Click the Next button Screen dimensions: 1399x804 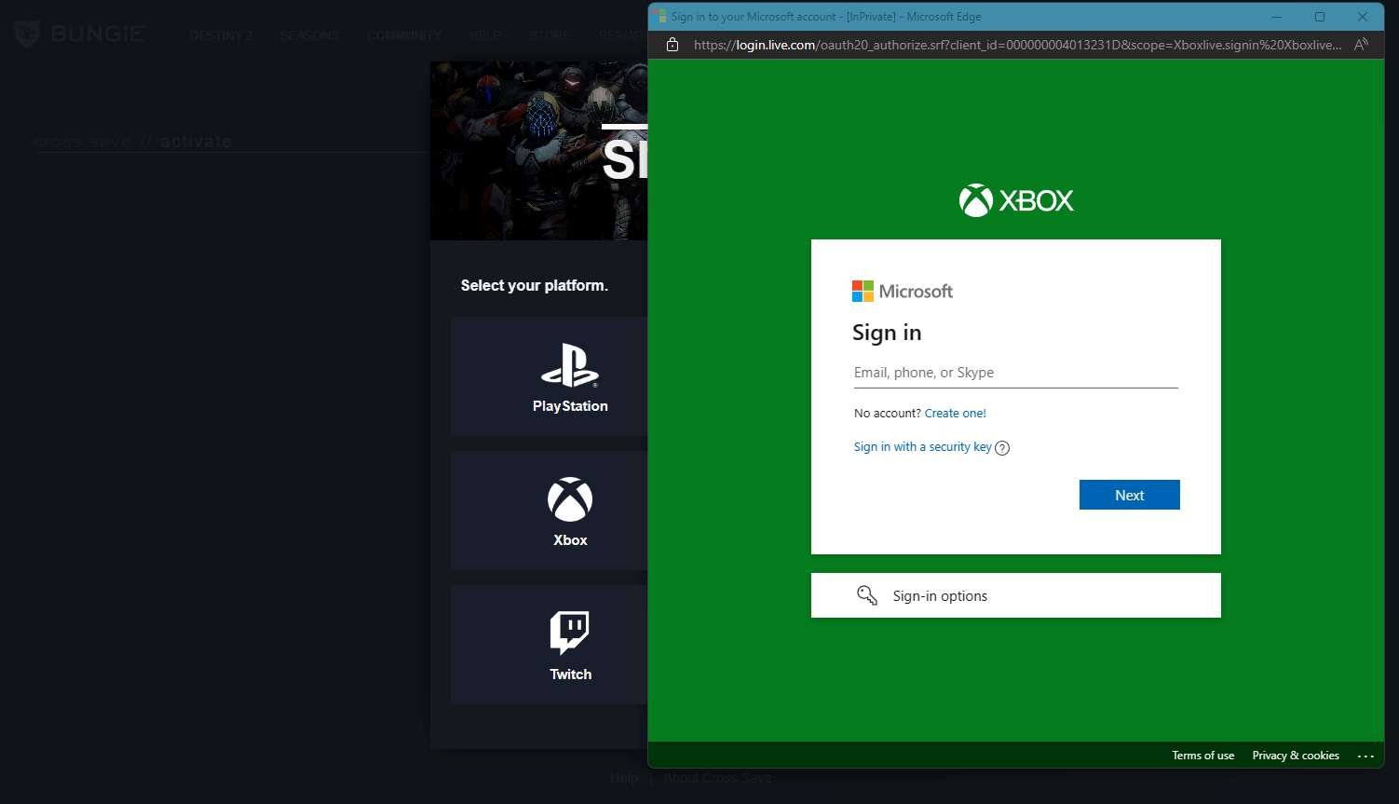(x=1130, y=495)
